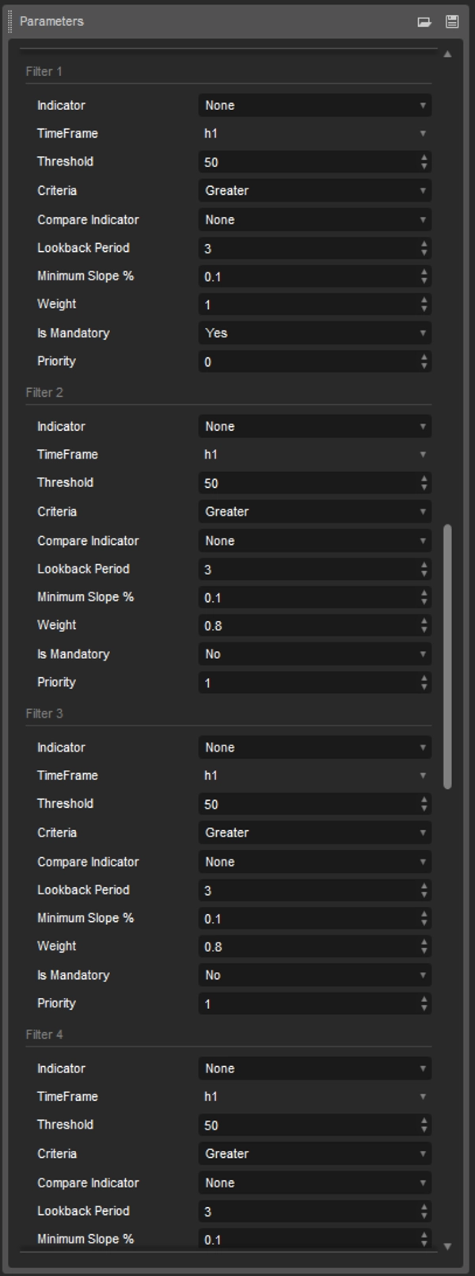
Task: Open the Filter 3 Indicator dropdown
Action: coord(314,747)
